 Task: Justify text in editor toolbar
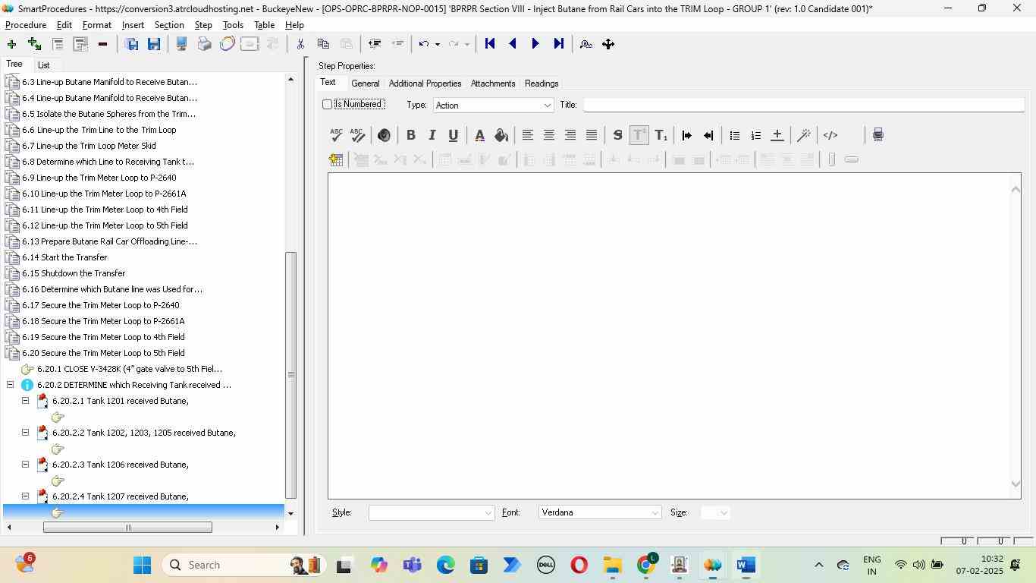pyautogui.click(x=591, y=135)
